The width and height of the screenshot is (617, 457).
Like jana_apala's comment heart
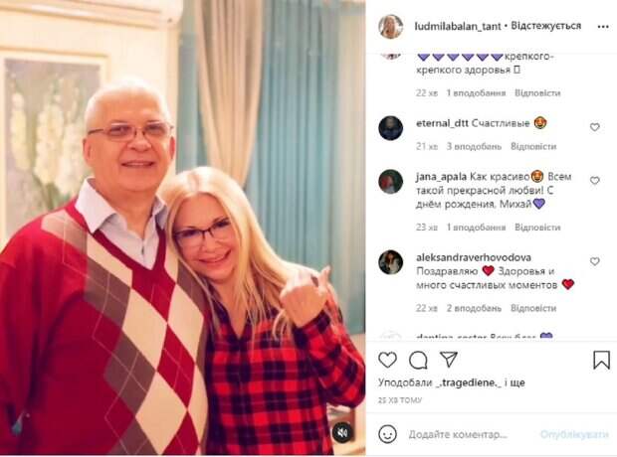(594, 181)
